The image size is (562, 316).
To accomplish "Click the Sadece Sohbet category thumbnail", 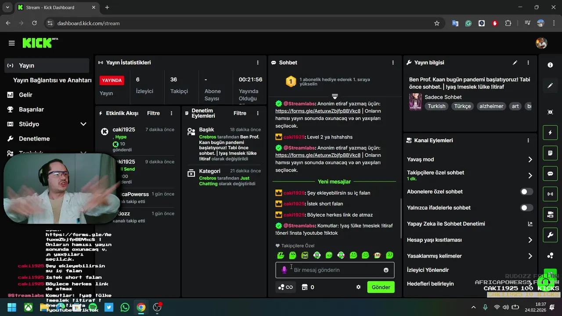I will tap(415, 101).
